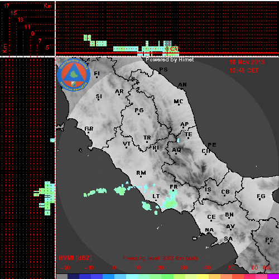This screenshot has height=279, width=279.
Task: Click the 15 km altitude label
Action: click(13, 13)
